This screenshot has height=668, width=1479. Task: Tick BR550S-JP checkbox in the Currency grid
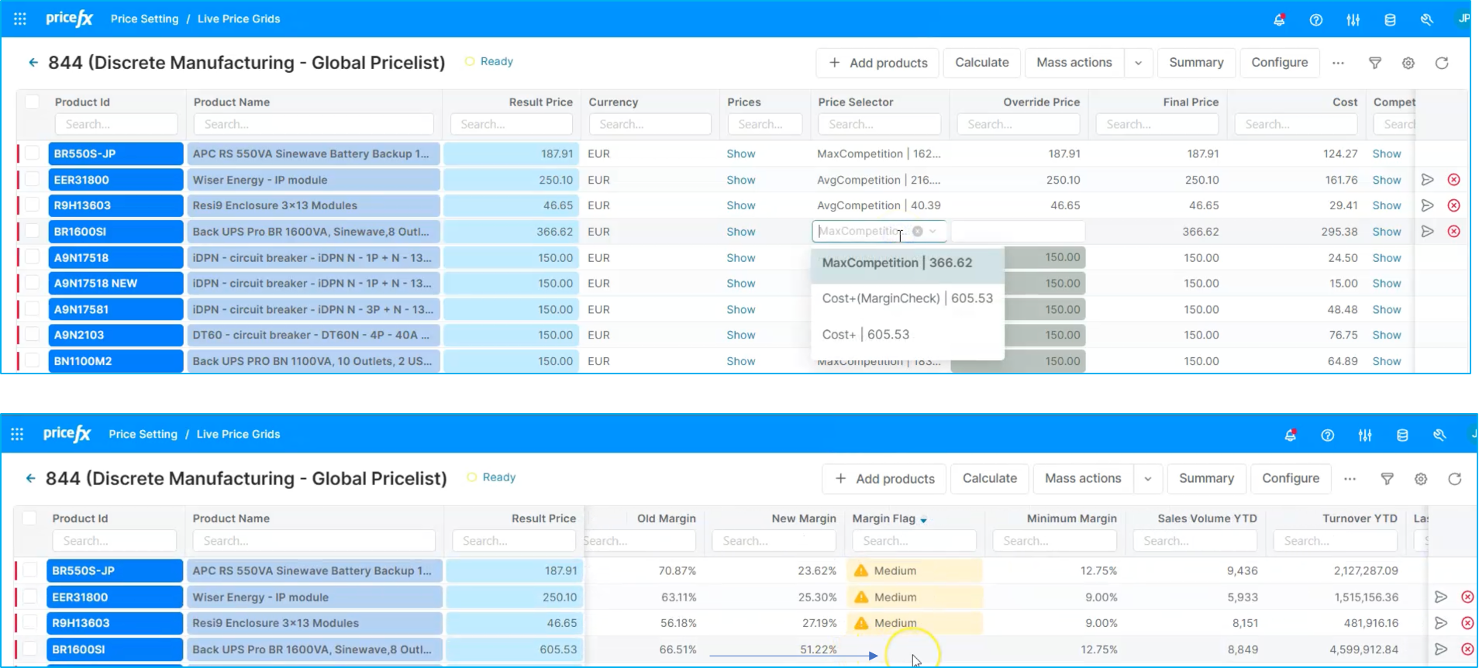pos(32,153)
